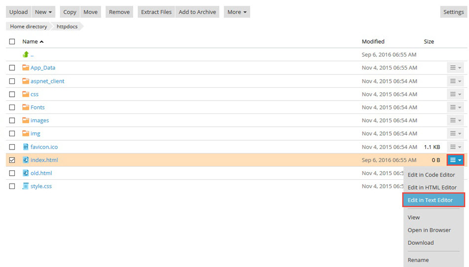Click the Fonts folder icon

click(x=26, y=107)
